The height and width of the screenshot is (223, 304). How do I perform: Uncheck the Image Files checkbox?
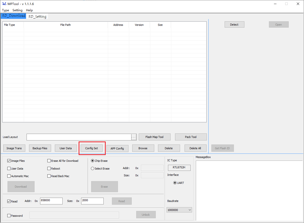tap(9, 161)
